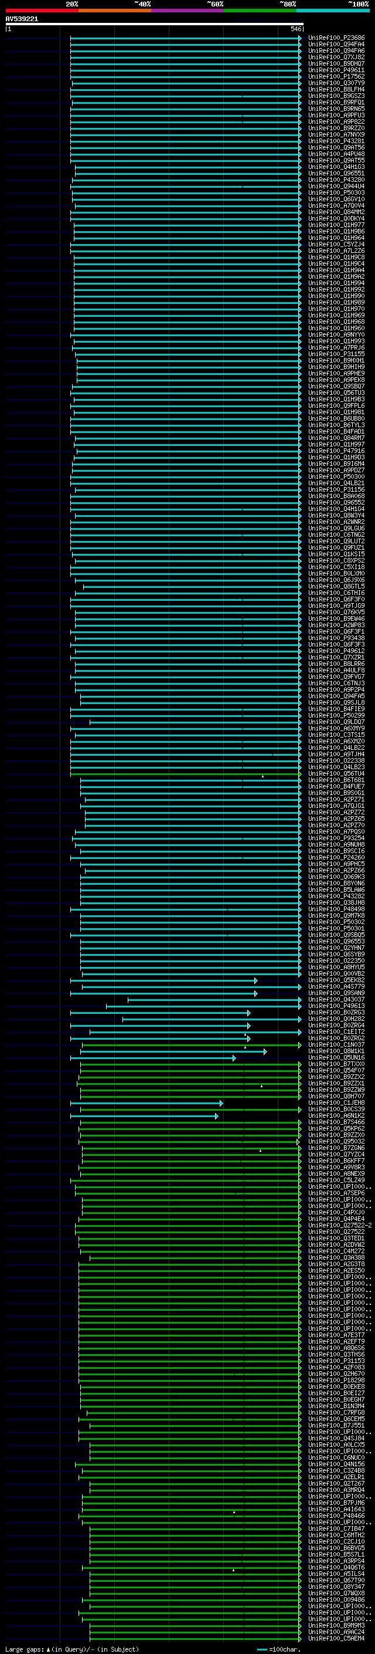Click the UniRef100_Q4H1G3 label
This screenshot has width=375, height=1654.
pos(336,167)
